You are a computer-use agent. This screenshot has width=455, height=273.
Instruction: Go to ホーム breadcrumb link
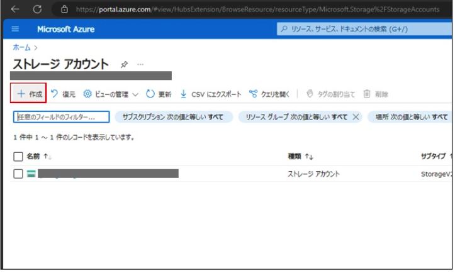[x=21, y=47]
